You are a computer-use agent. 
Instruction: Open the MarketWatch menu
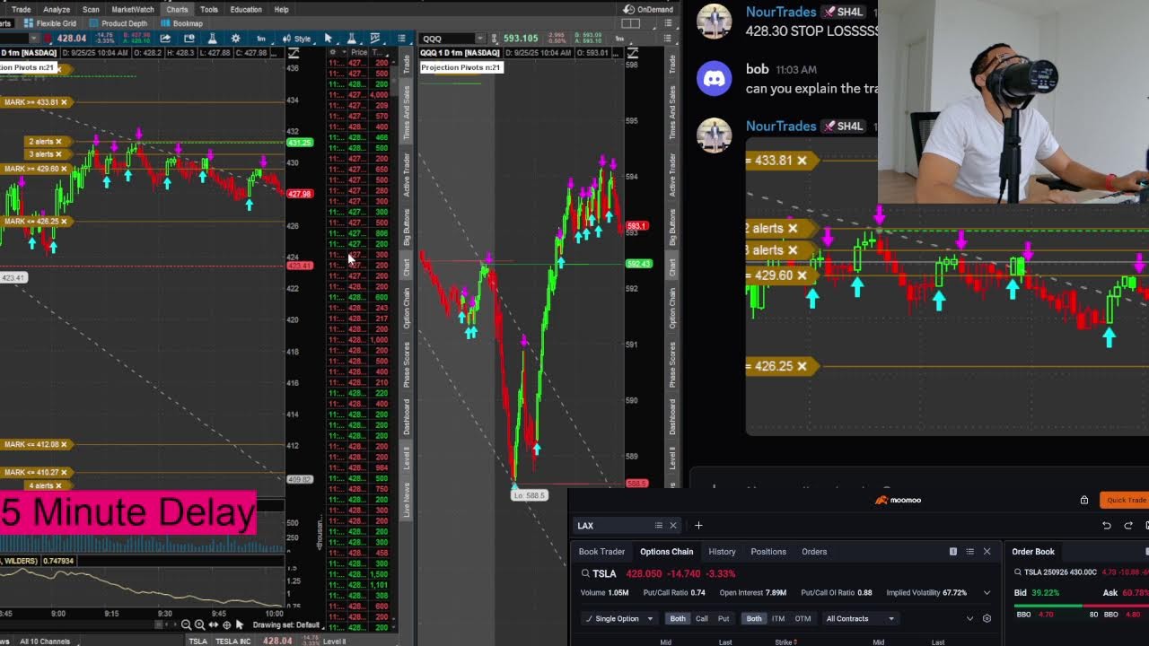133,9
